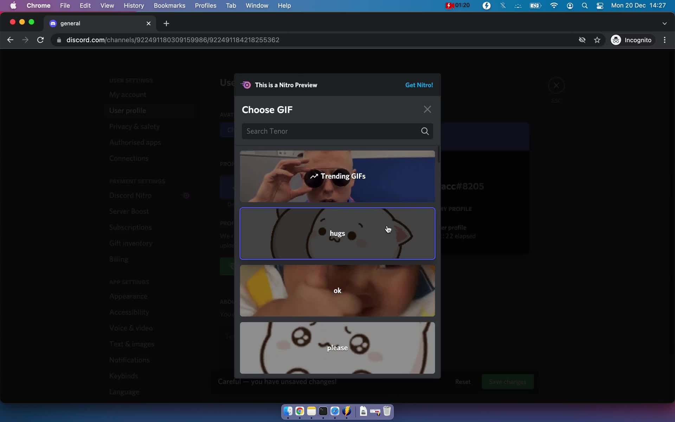Select the ok GIF category
Viewport: 675px width, 422px height.
coord(337,290)
